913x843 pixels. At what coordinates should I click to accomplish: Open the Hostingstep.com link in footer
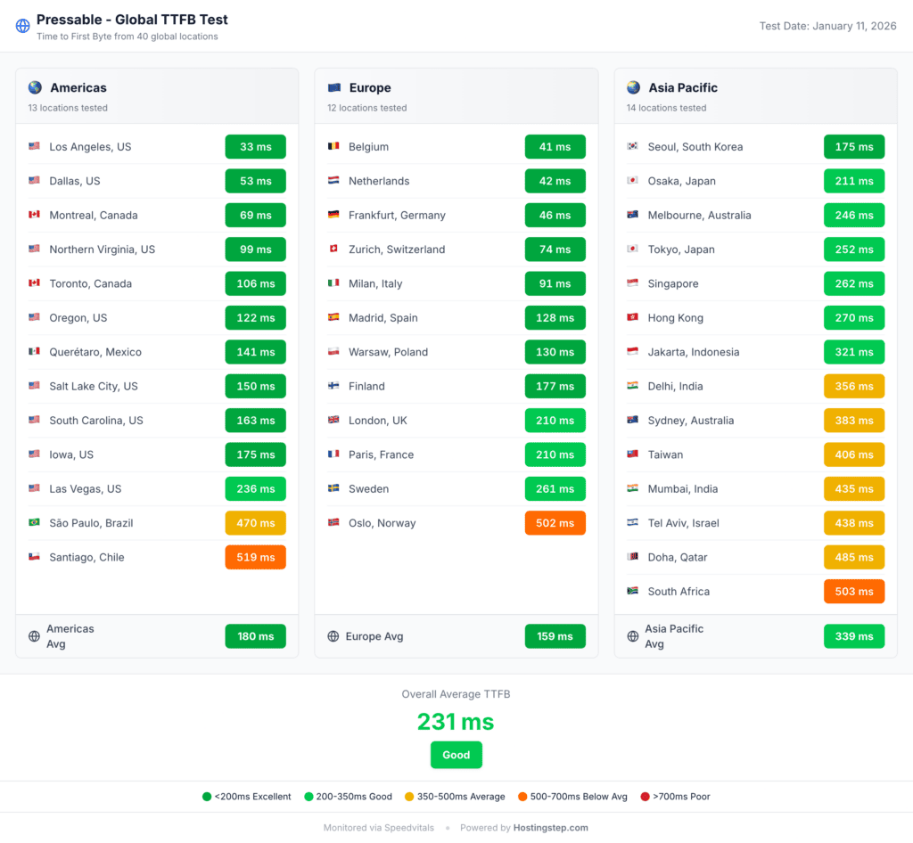tap(550, 828)
